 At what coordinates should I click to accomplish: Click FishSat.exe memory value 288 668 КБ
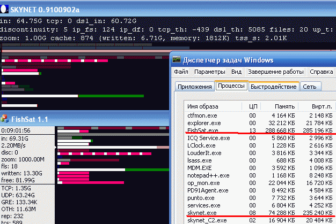coord(280,130)
